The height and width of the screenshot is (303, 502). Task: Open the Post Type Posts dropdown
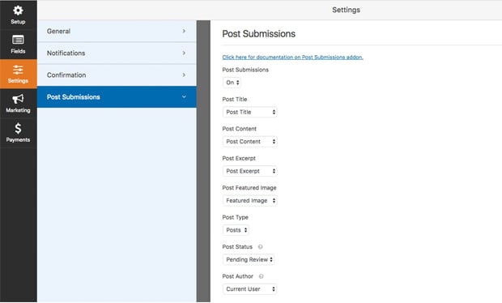[x=236, y=230]
